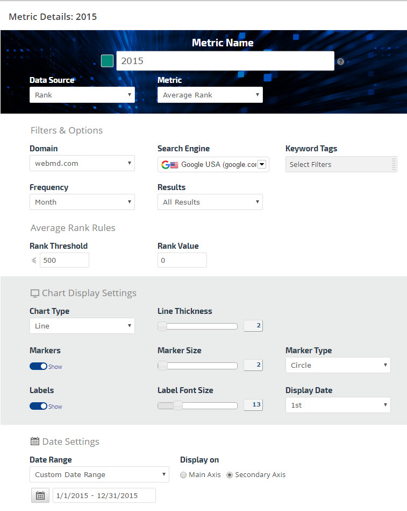Open the Marker Type Circle dropdown
407x511 pixels.
(x=338, y=365)
